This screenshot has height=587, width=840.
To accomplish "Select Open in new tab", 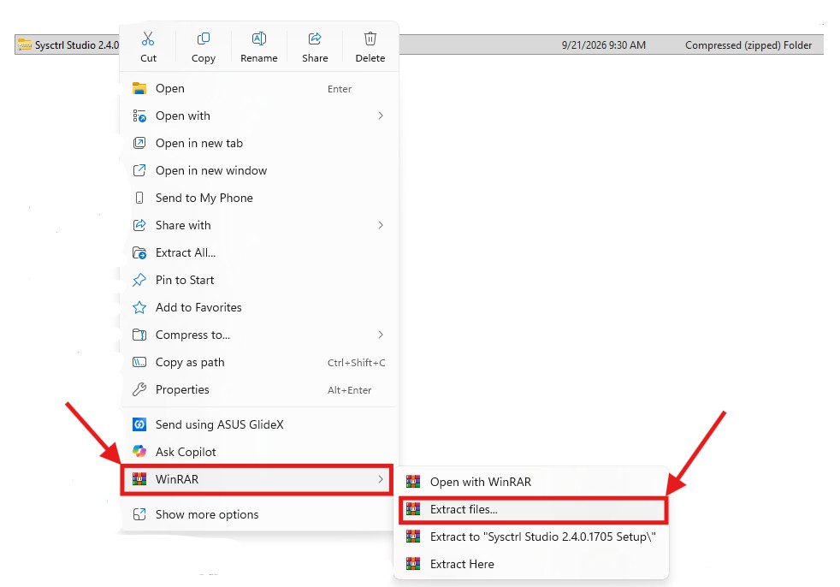I will click(x=258, y=143).
